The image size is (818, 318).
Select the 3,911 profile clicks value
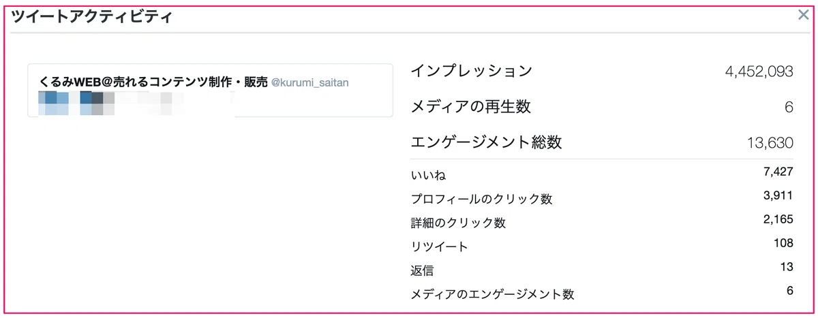(779, 196)
